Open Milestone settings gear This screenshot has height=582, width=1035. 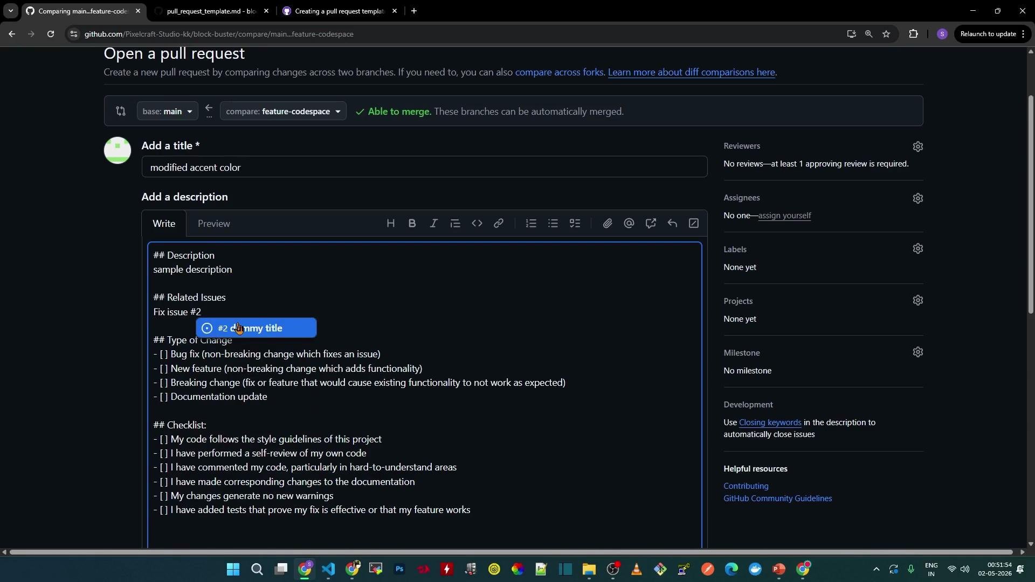pyautogui.click(x=918, y=352)
